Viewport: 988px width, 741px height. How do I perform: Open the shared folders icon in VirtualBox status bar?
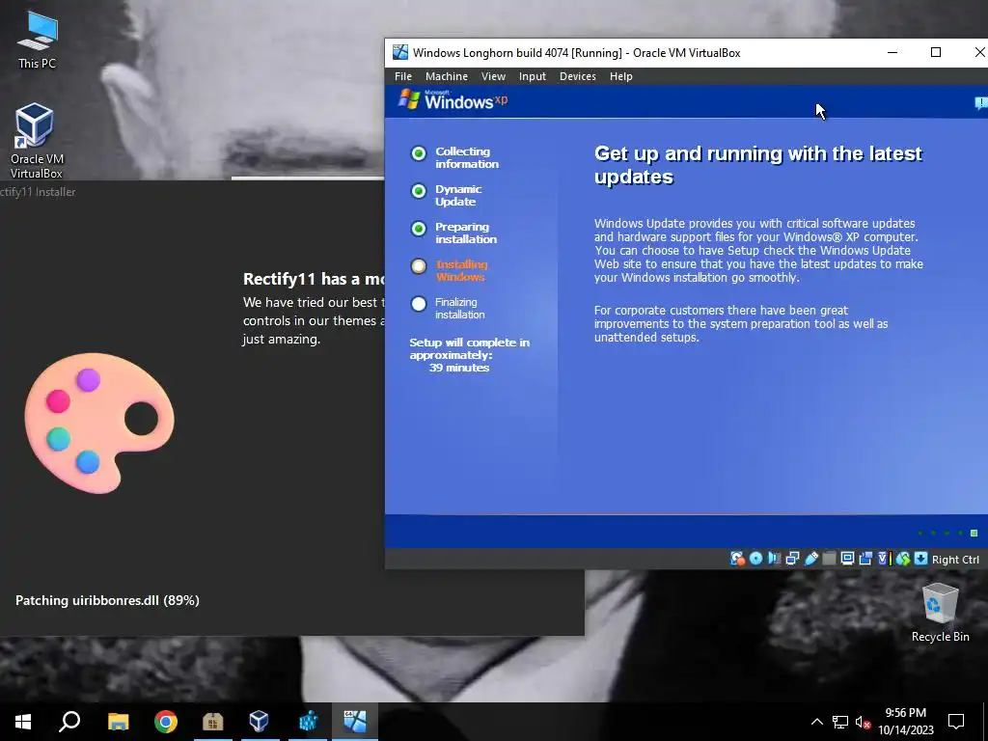click(829, 559)
